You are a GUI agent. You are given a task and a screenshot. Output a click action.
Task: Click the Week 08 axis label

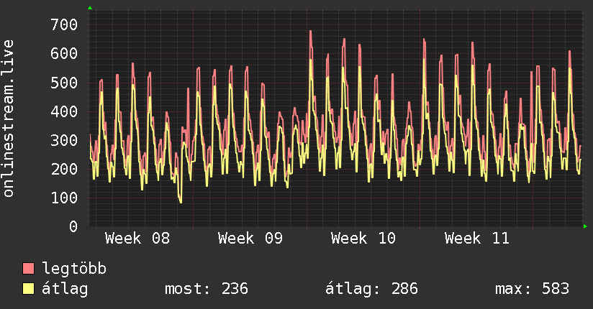click(137, 239)
